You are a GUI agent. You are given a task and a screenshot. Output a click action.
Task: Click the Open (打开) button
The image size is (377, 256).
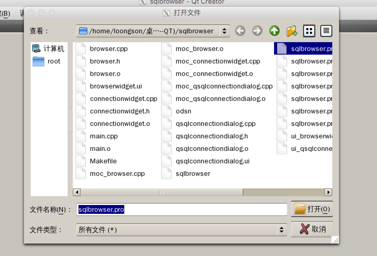pyautogui.click(x=312, y=209)
